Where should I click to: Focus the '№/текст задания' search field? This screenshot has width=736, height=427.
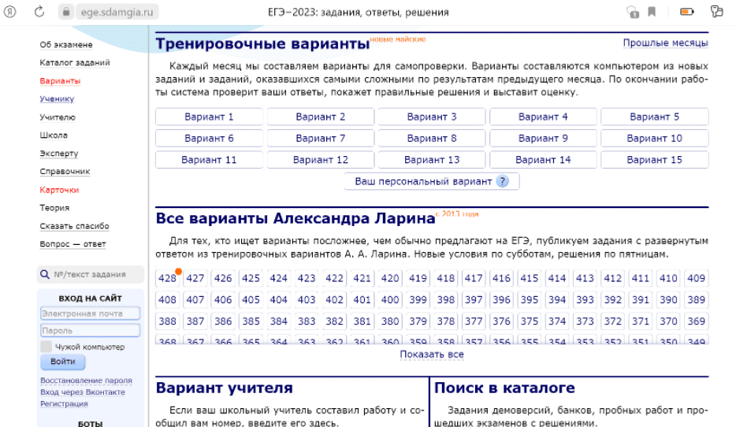pos(90,274)
